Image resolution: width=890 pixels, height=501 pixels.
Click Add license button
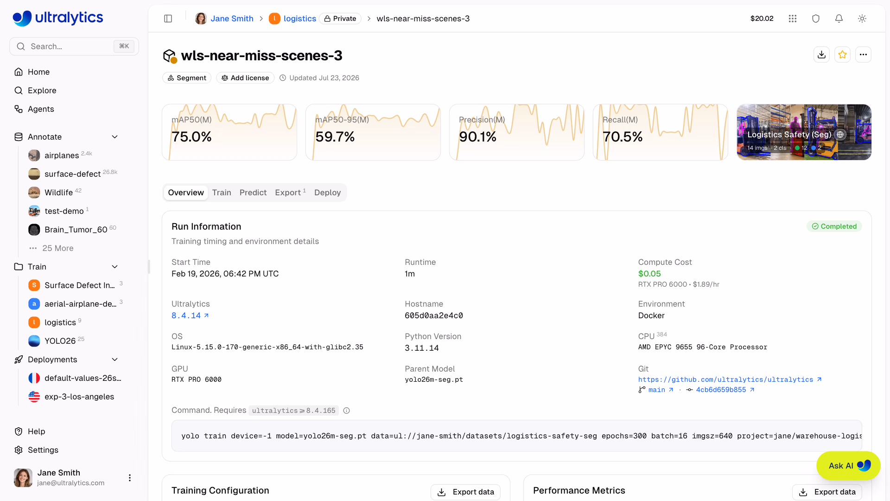tap(245, 78)
